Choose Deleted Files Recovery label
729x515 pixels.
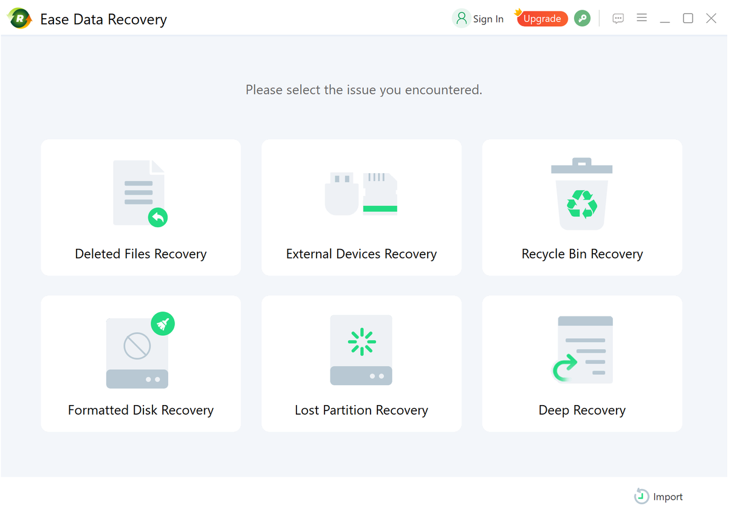tap(141, 254)
